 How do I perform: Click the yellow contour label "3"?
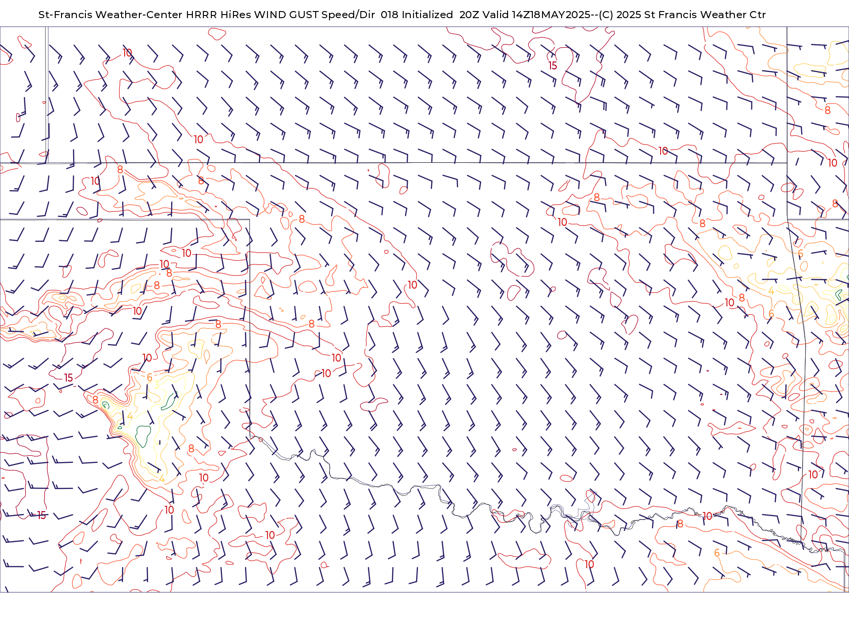[157, 385]
